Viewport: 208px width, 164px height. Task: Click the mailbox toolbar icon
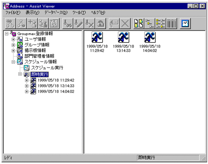point(101,23)
